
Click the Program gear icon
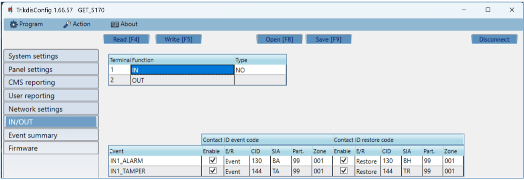coord(14,24)
